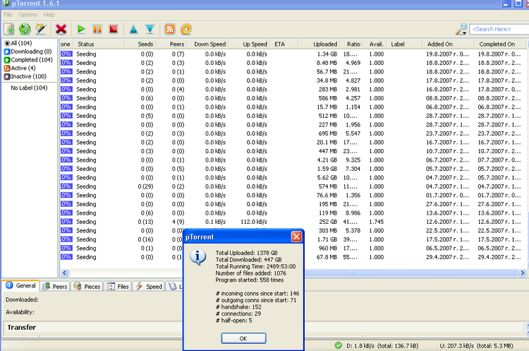The width and height of the screenshot is (529, 351).
Task: Switch to the Peers tab
Action: (55, 287)
